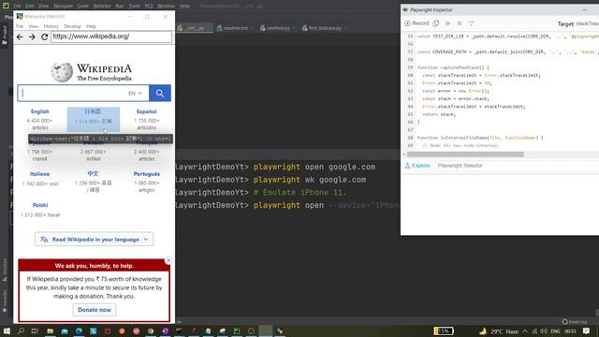
Task: Open the English Wikipedia link
Action: click(x=39, y=111)
